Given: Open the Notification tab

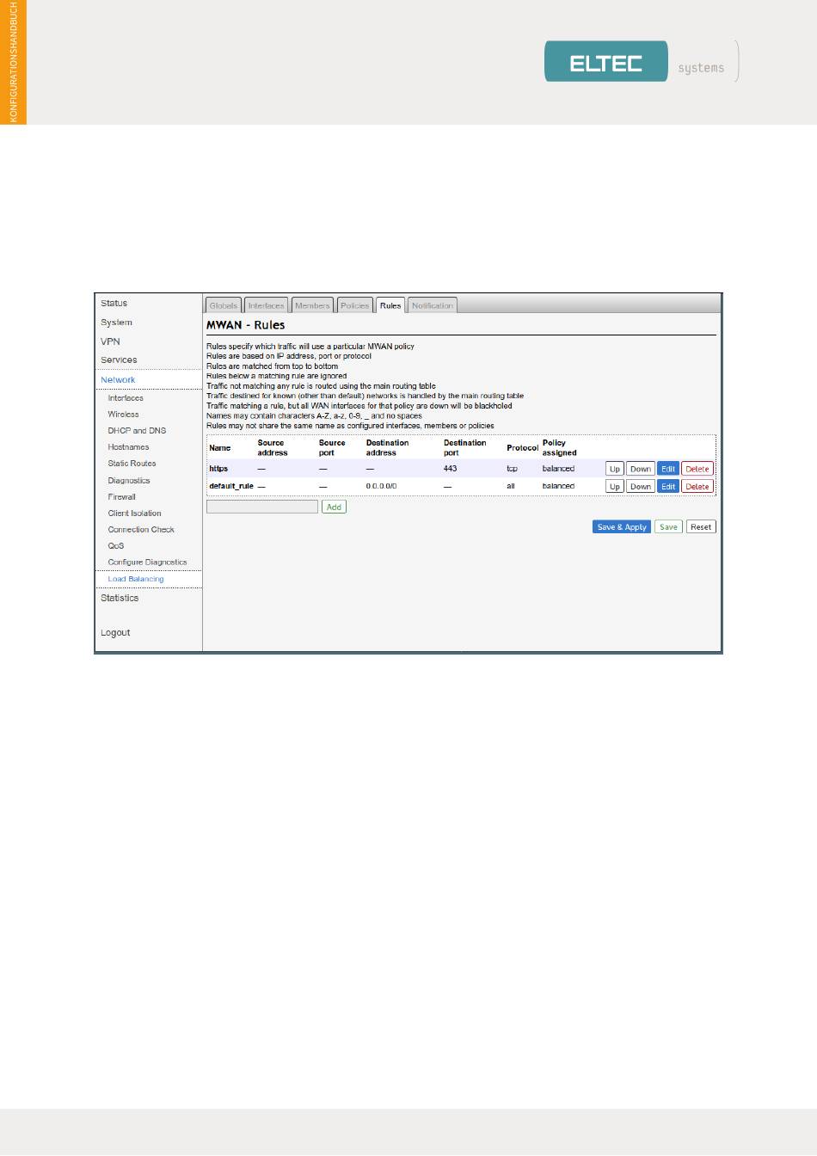Looking at the screenshot, I should coord(432,305).
